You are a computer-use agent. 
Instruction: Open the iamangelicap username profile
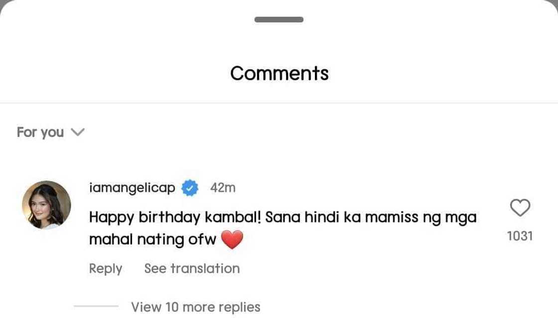click(x=132, y=188)
